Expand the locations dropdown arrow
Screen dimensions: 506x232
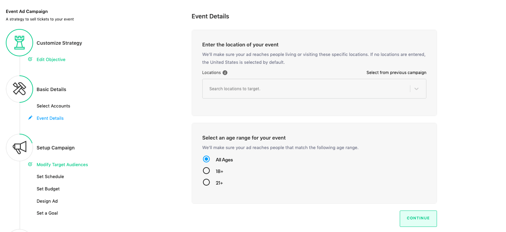(416, 89)
